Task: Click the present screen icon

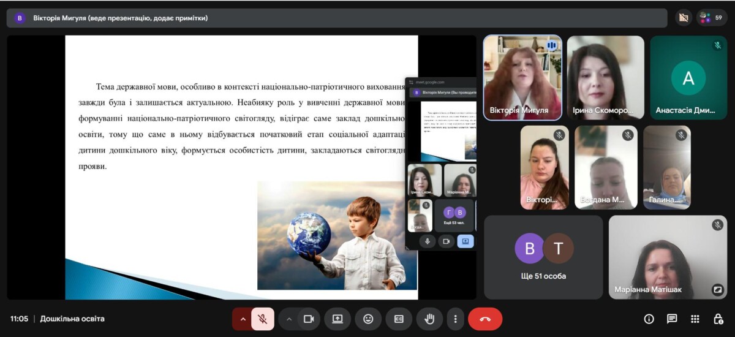Action: (x=337, y=319)
